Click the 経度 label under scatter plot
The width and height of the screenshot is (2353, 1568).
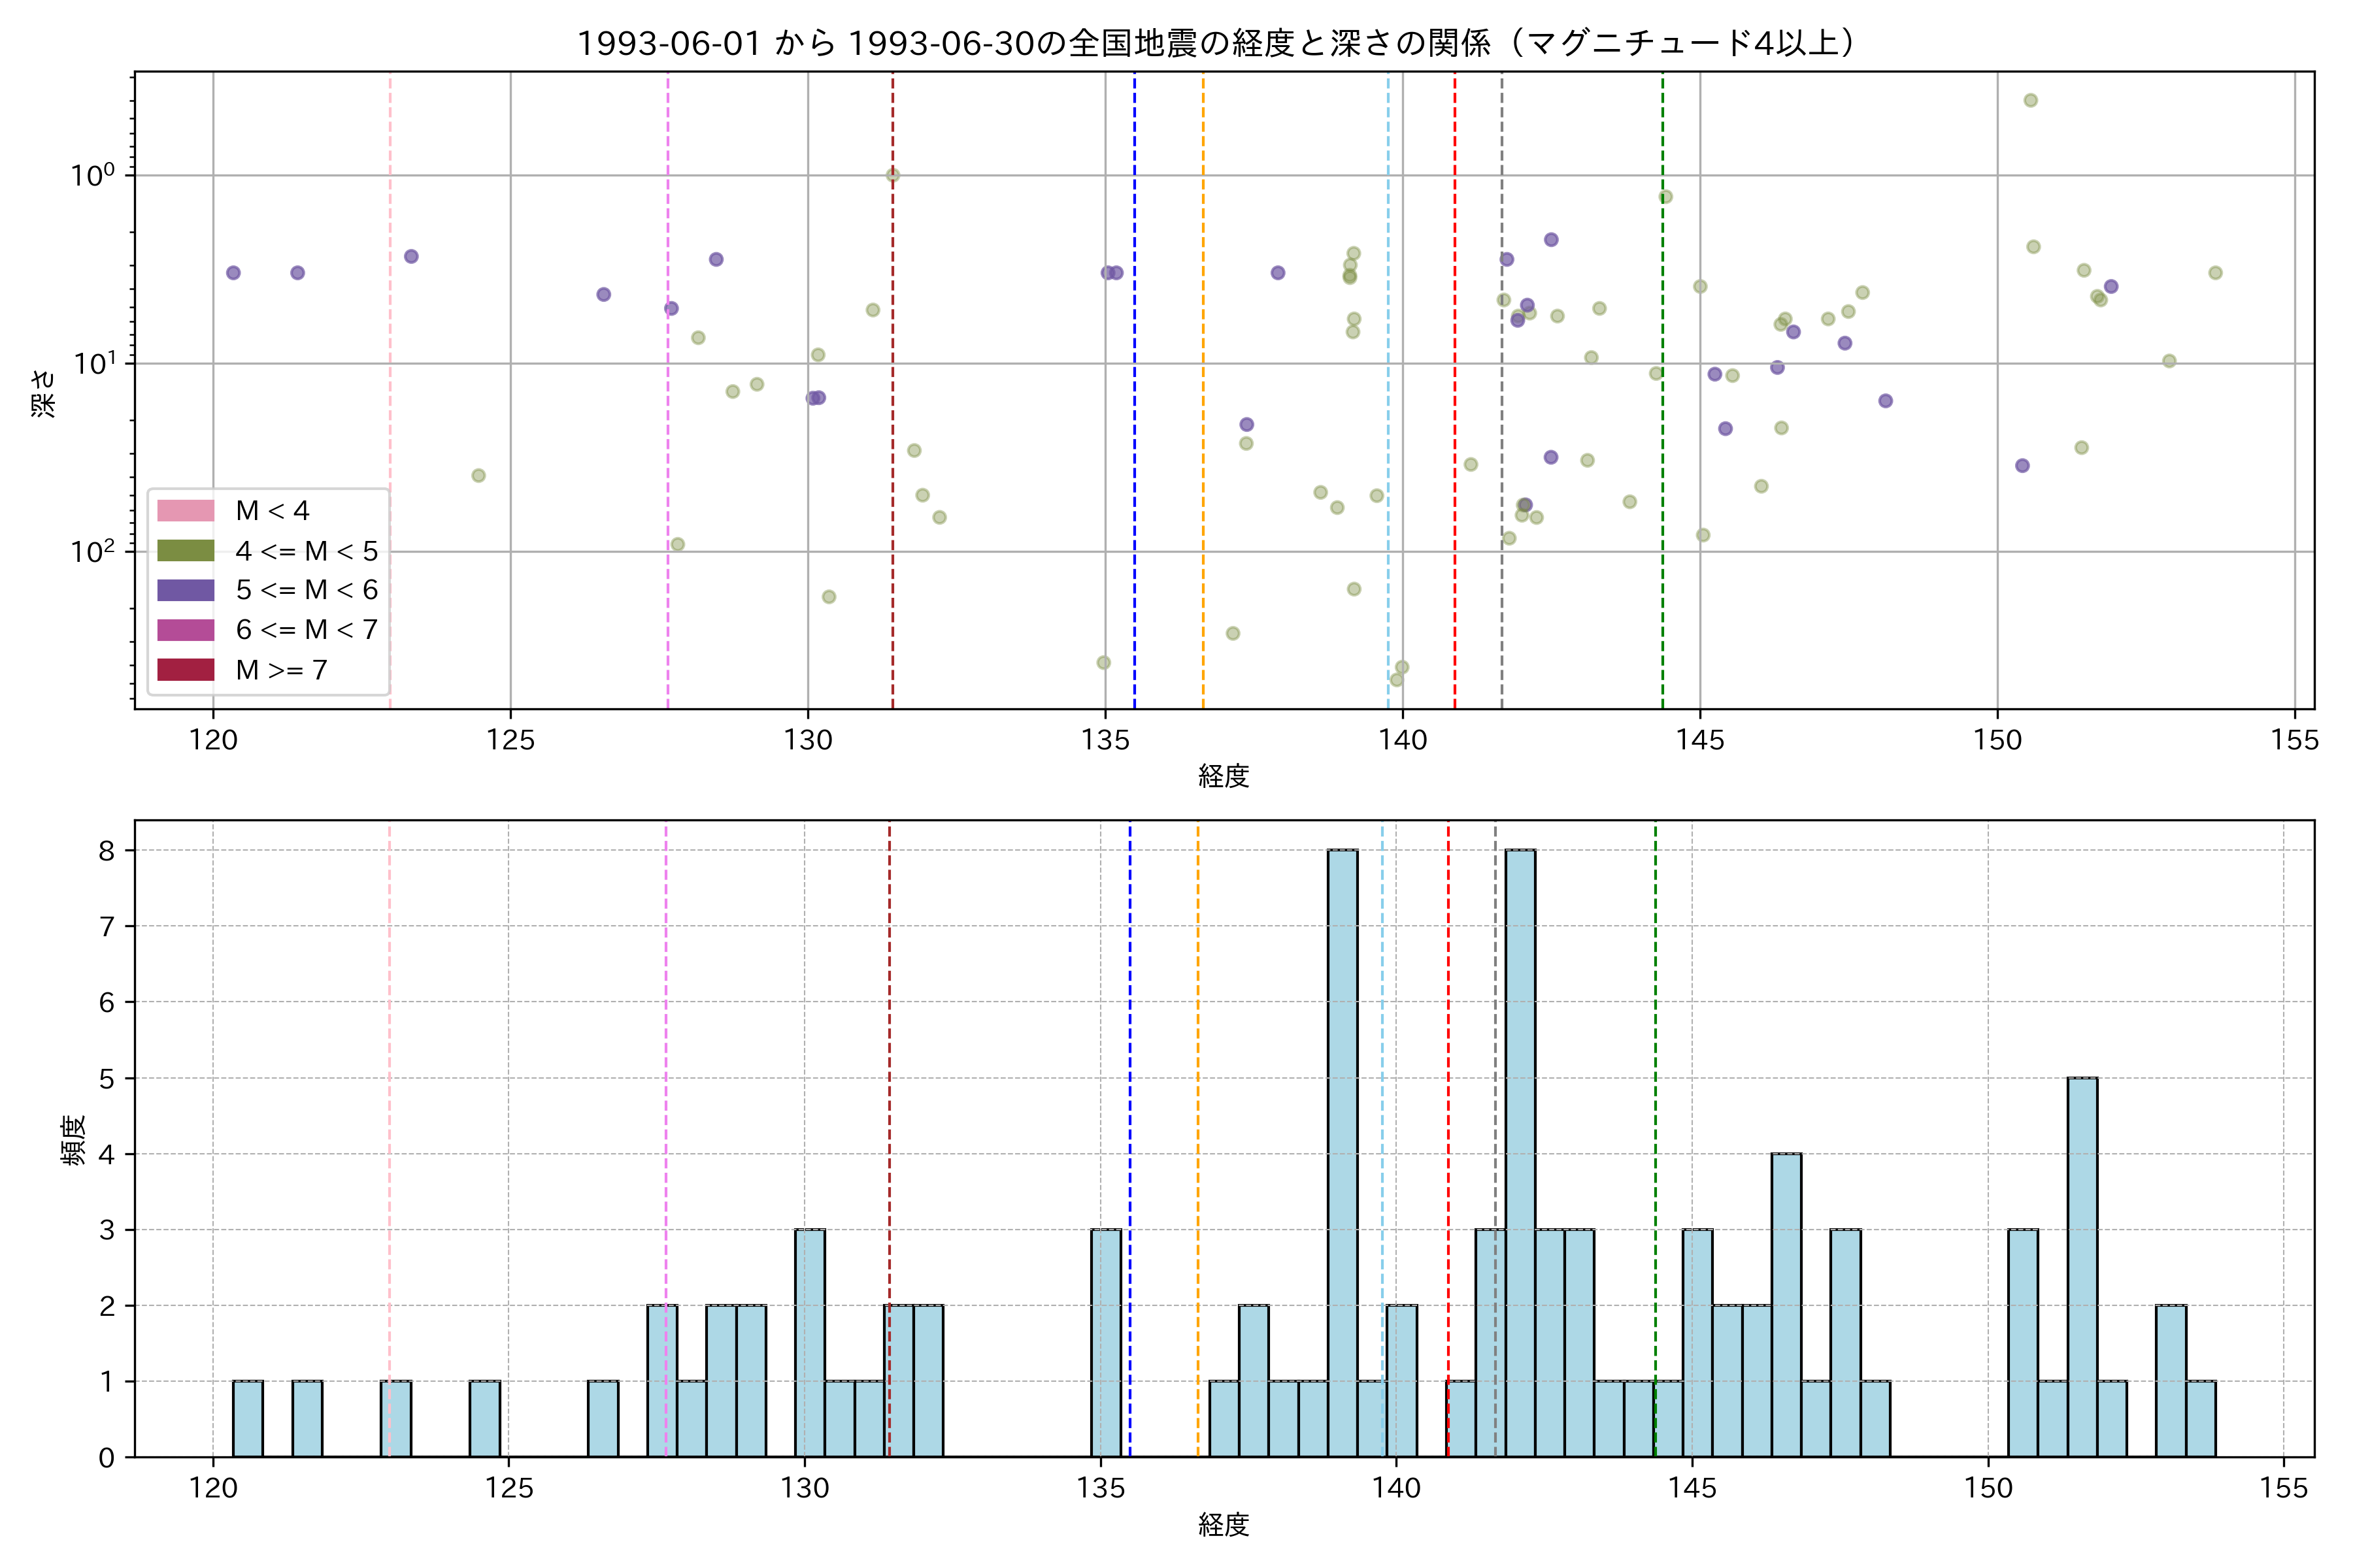[1224, 776]
